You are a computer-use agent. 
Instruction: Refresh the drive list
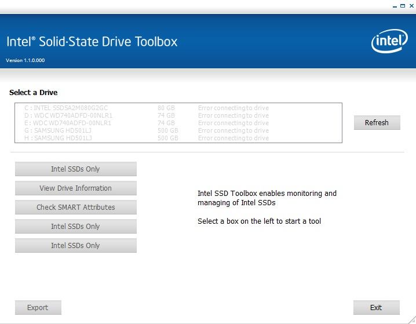tap(377, 123)
